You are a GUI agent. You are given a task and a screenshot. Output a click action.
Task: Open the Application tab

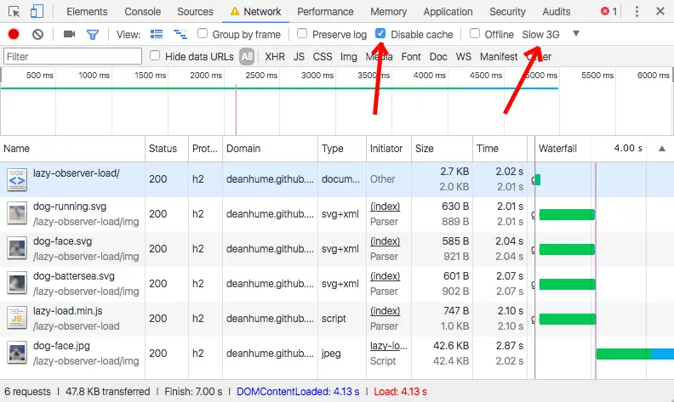pos(448,12)
